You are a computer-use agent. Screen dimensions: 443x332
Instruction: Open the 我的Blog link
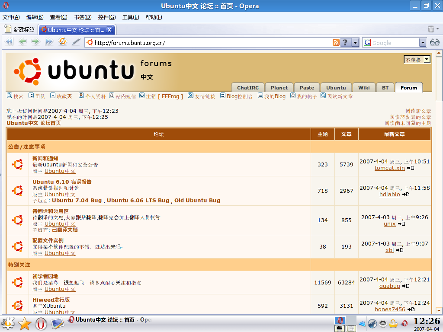tap(272, 96)
